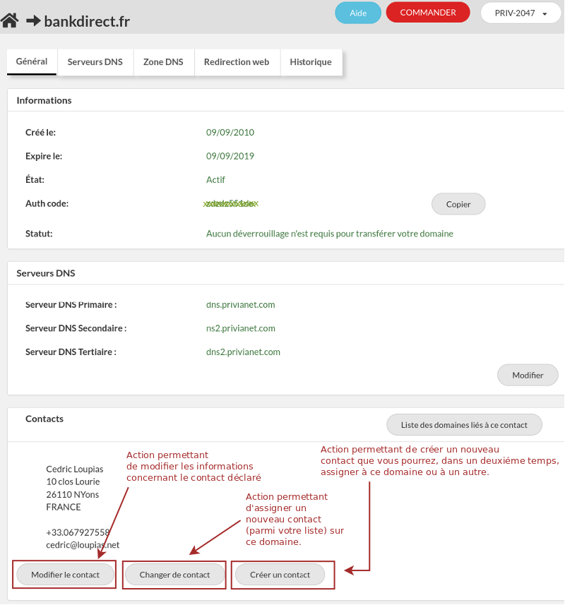Click the Actif state value
The height and width of the screenshot is (605, 565).
(215, 179)
